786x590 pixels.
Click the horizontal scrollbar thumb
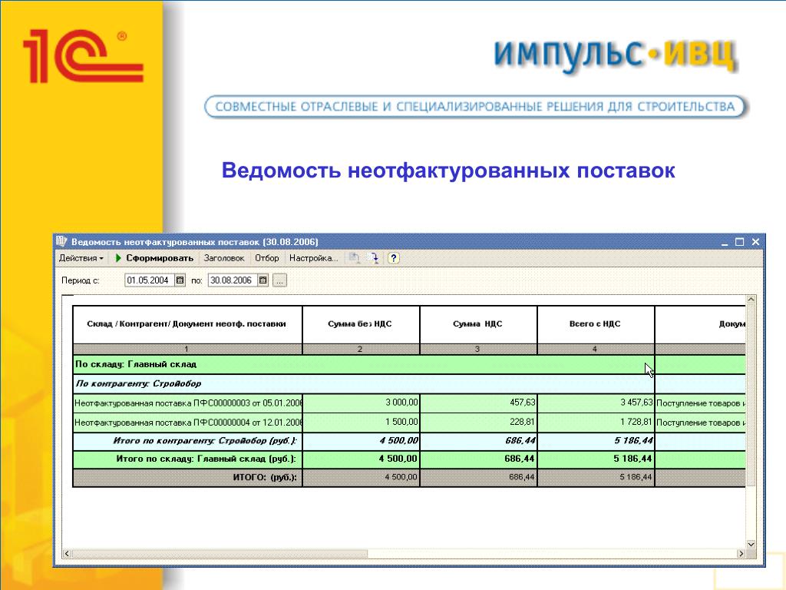(x=220, y=553)
